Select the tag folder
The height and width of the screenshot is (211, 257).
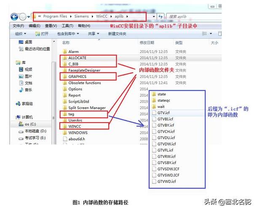click(x=69, y=114)
